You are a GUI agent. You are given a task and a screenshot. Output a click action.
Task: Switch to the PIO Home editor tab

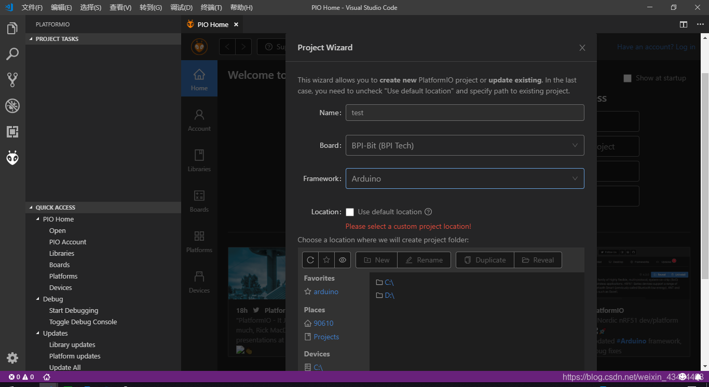pos(213,24)
